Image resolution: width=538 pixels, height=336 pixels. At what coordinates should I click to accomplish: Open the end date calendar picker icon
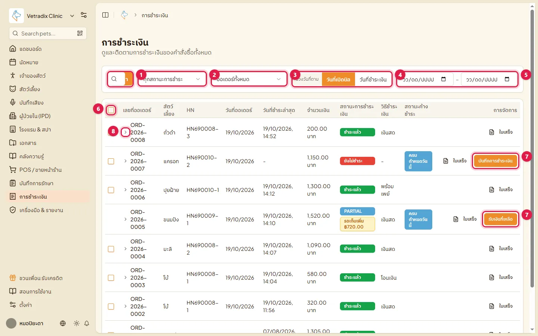coord(507,79)
